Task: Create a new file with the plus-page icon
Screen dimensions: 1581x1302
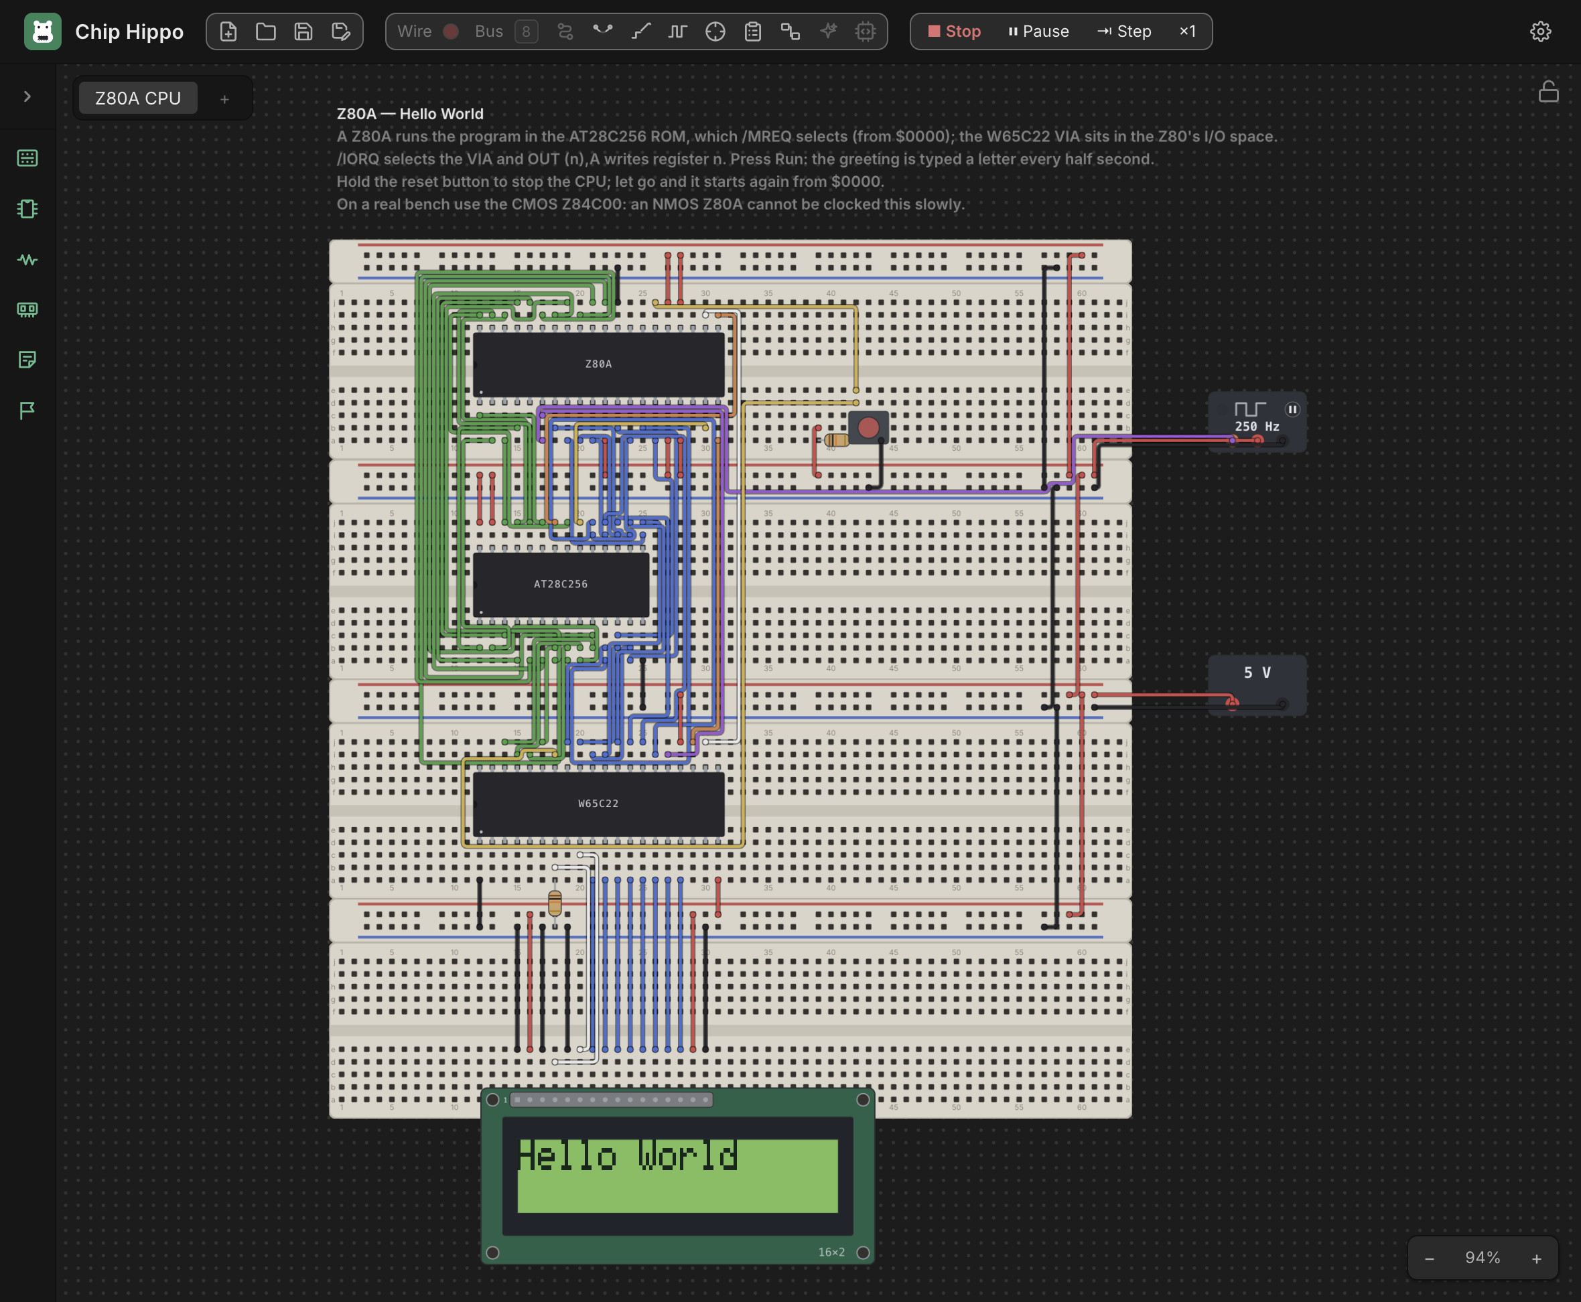Action: pyautogui.click(x=228, y=31)
